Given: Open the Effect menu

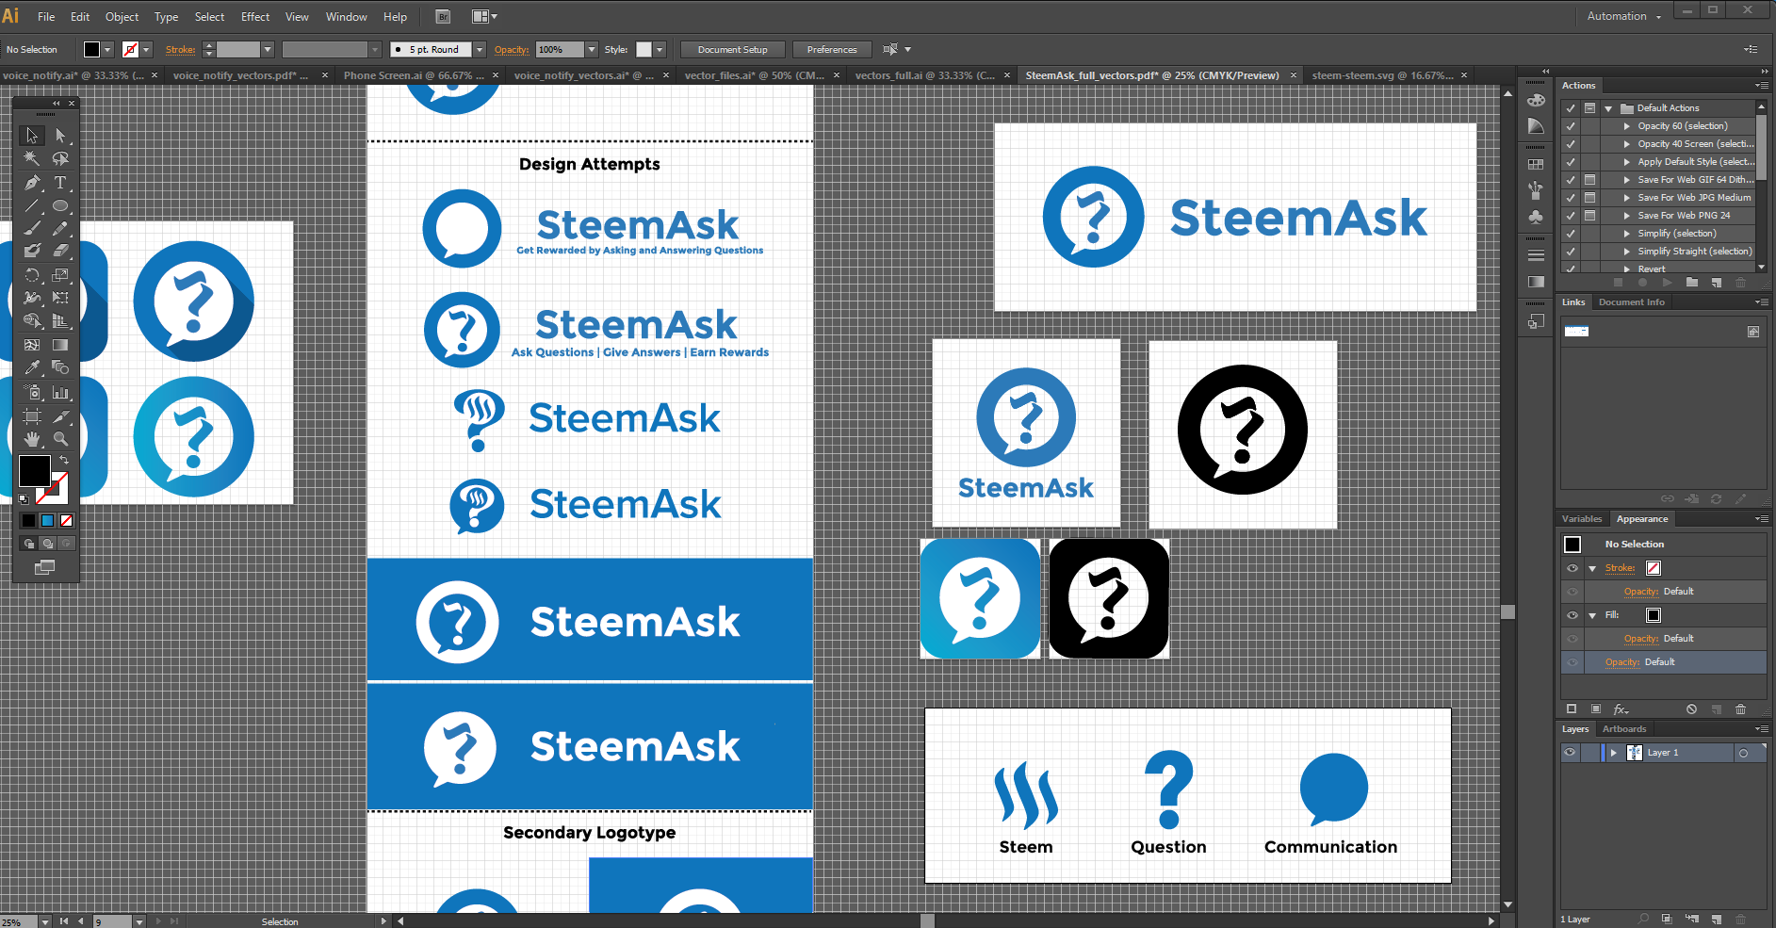Looking at the screenshot, I should [x=255, y=17].
